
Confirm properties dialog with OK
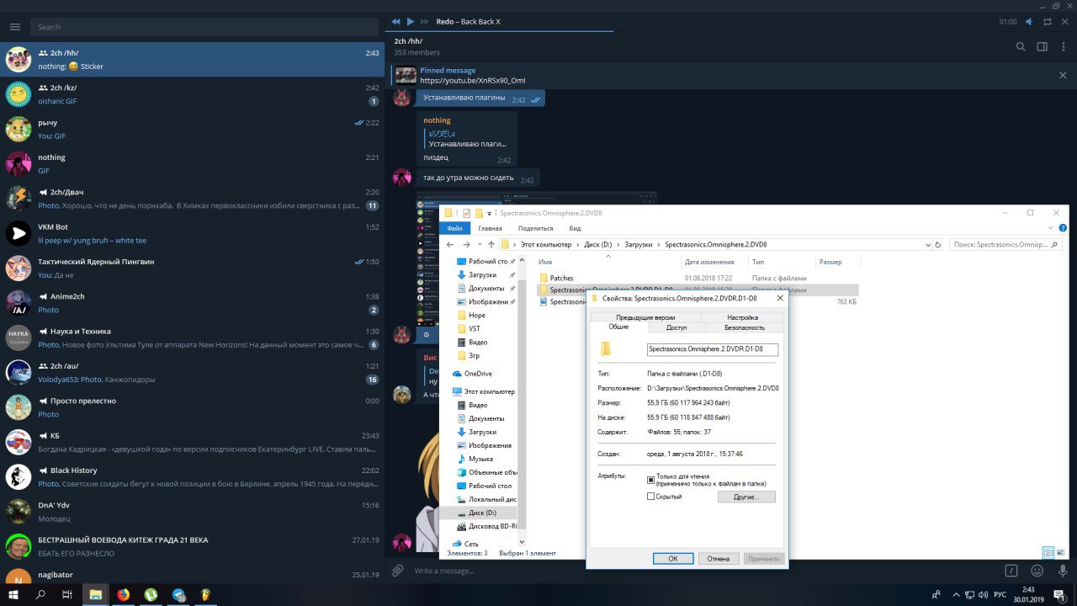673,558
